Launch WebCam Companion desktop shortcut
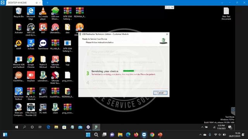The width and height of the screenshot is (248, 139). [x=19, y=110]
